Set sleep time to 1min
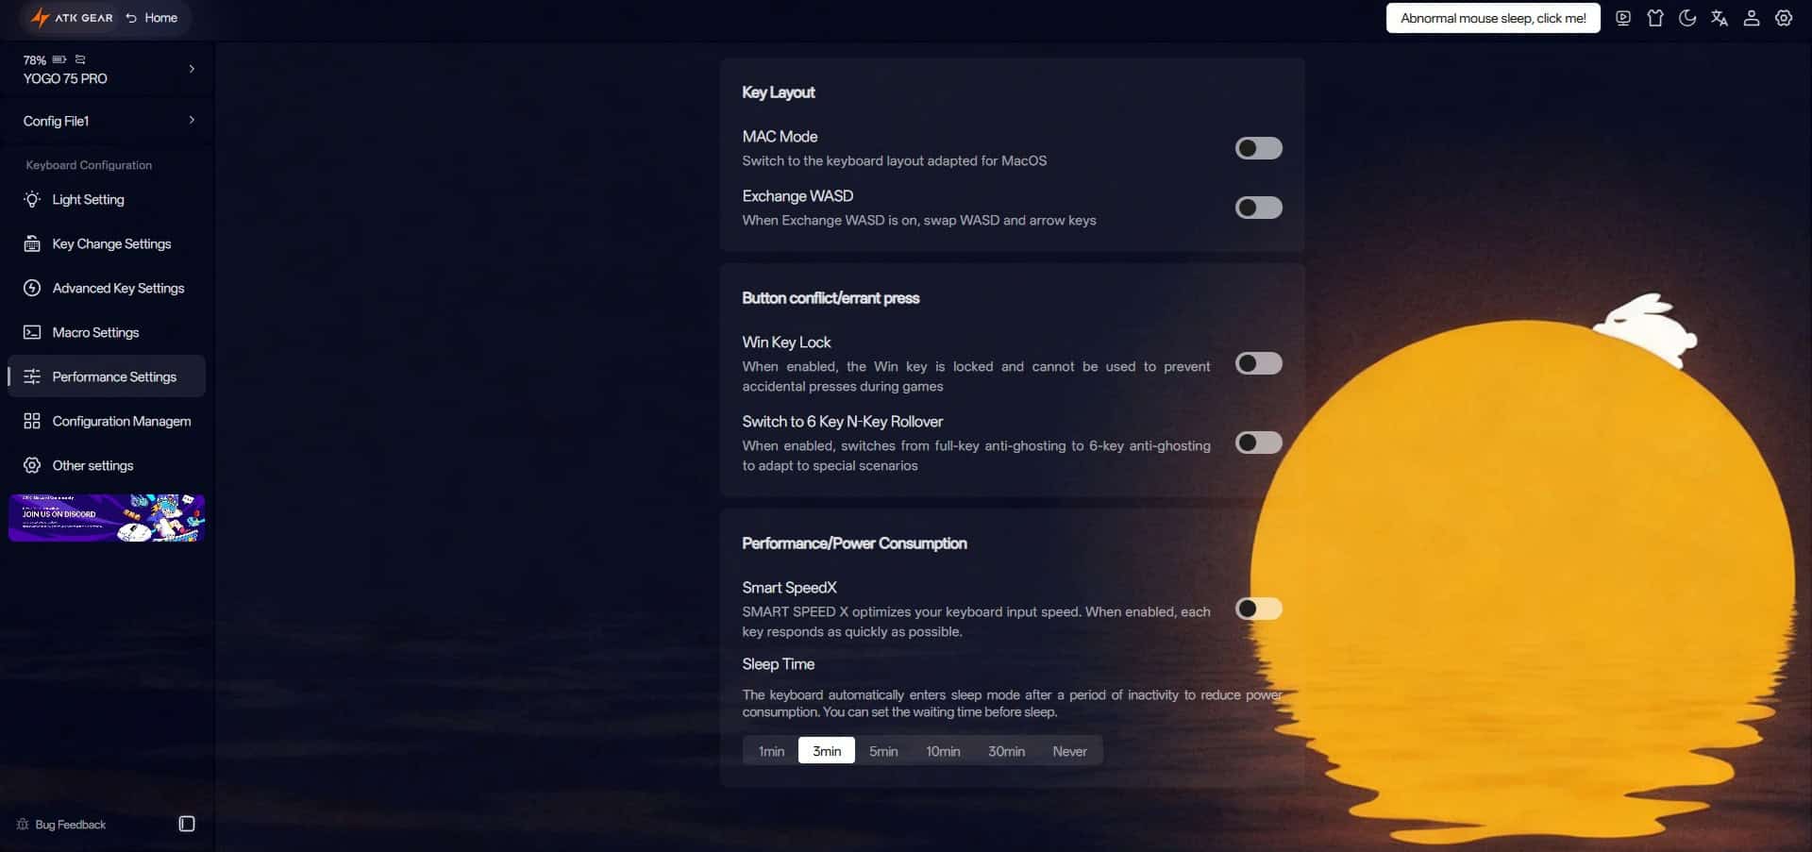The height and width of the screenshot is (852, 1812). (x=771, y=751)
